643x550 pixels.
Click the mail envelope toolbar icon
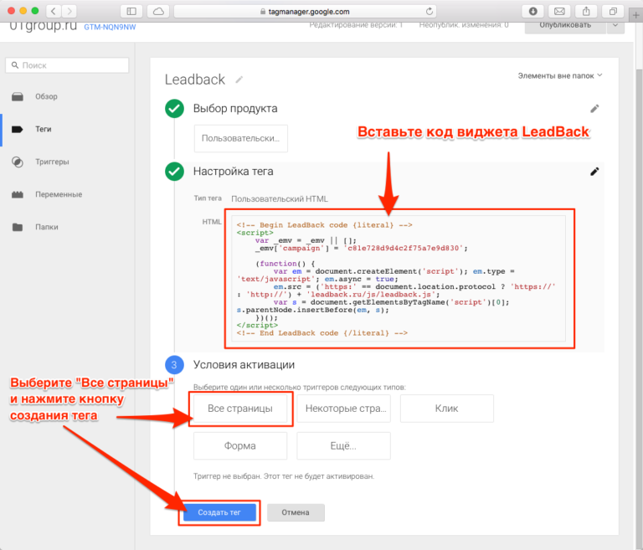tap(559, 11)
